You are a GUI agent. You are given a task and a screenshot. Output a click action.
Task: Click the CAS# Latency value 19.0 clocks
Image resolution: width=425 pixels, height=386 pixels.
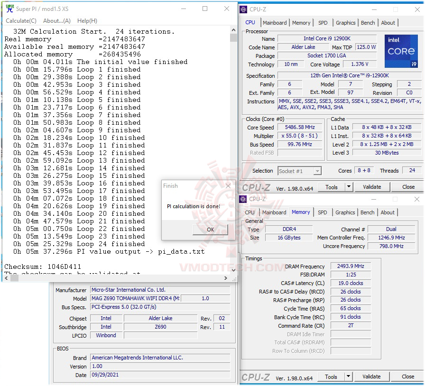point(351,283)
